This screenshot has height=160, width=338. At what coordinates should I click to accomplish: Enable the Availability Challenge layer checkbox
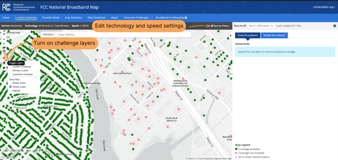[x=11, y=74]
